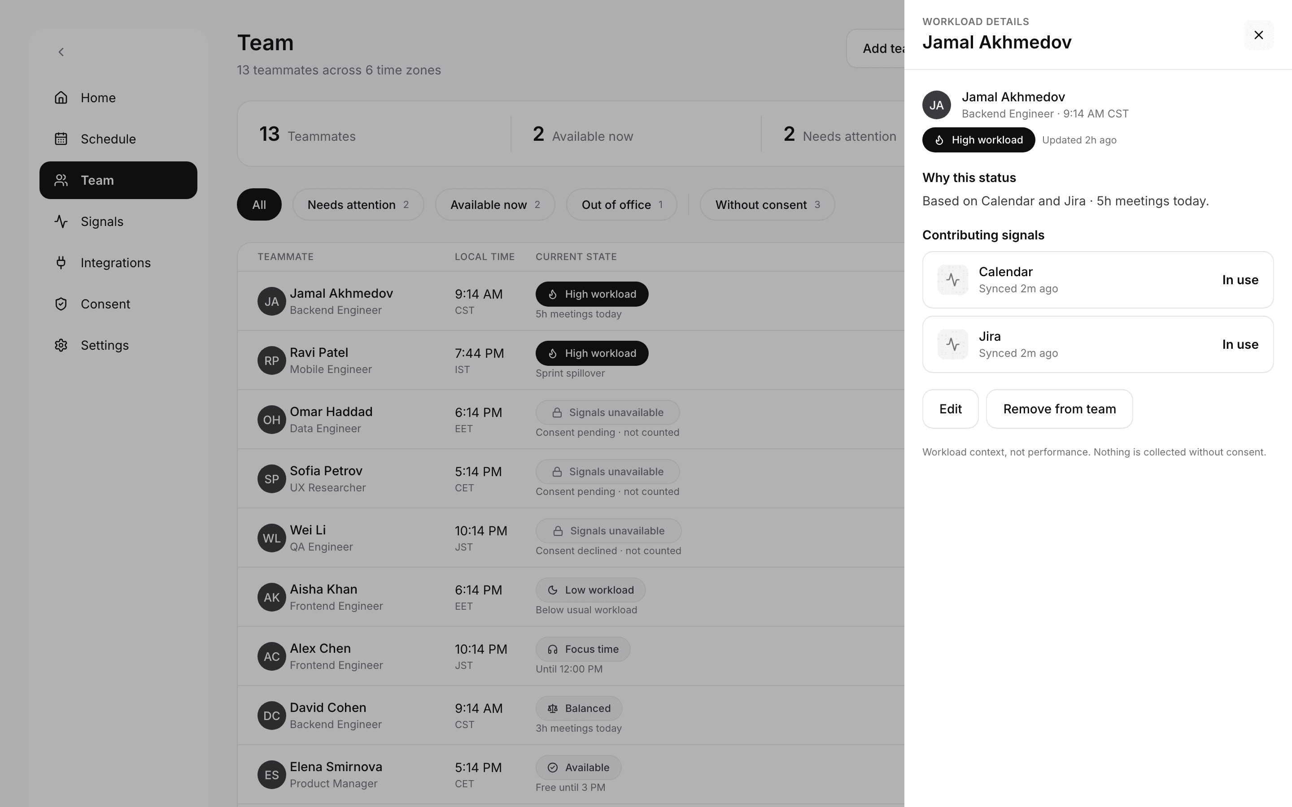The width and height of the screenshot is (1292, 807).
Task: Click Elena Smirnova's Available badge
Action: (578, 768)
